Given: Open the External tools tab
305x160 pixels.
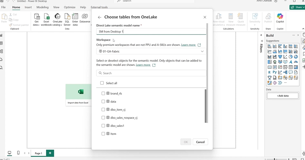Looking at the screenshot, I should point(99,7).
